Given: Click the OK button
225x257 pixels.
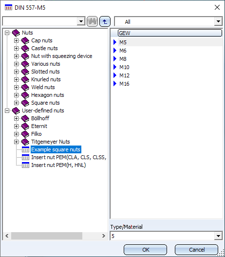Looking at the screenshot, I should pos(146,250).
